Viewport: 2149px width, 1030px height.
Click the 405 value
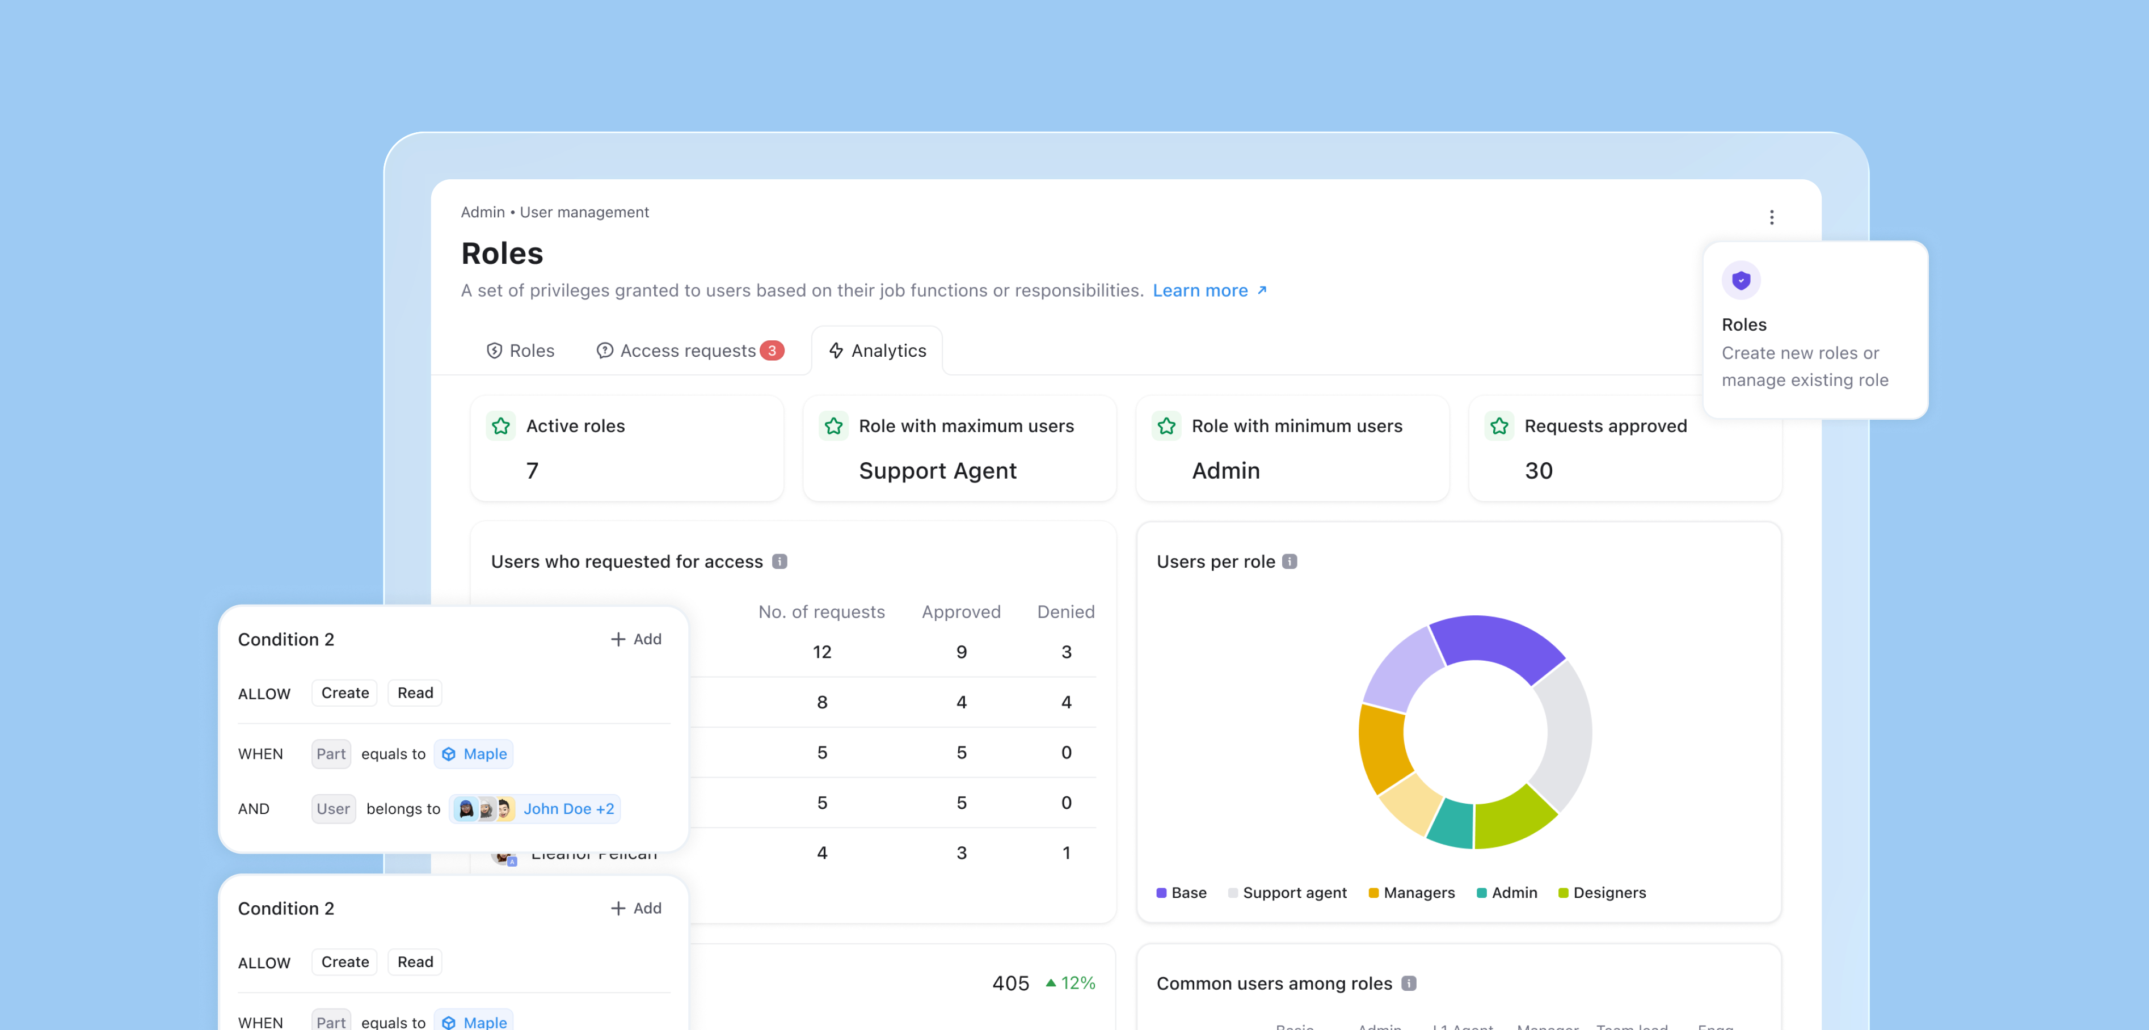(1010, 983)
